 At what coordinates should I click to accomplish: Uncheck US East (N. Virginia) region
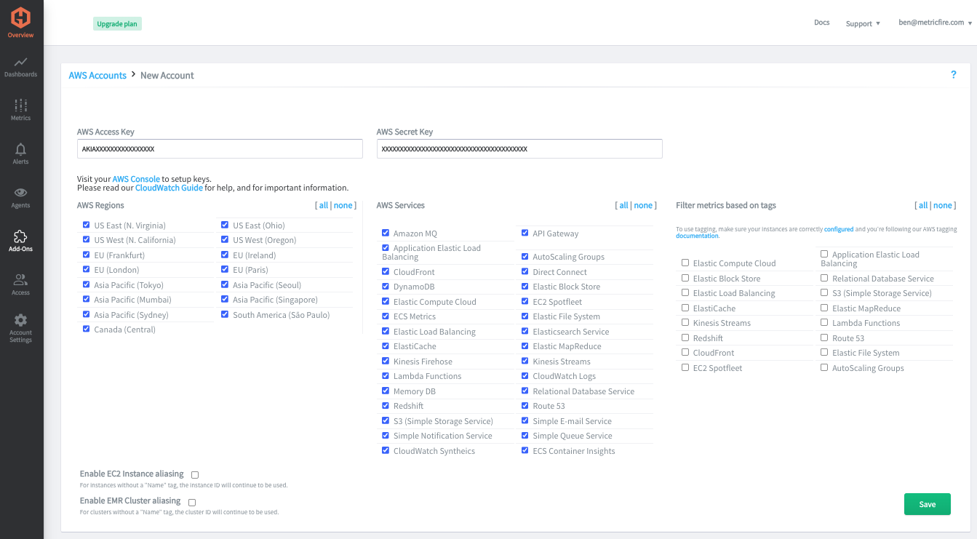(x=87, y=225)
